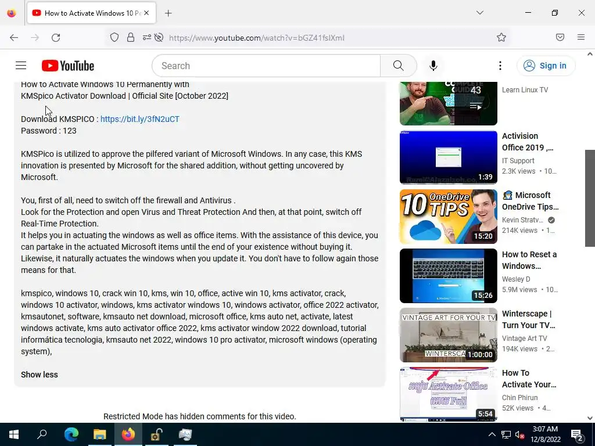This screenshot has width=595, height=446.
Task: Click the Activision Office 2019 title
Action: pos(528,142)
